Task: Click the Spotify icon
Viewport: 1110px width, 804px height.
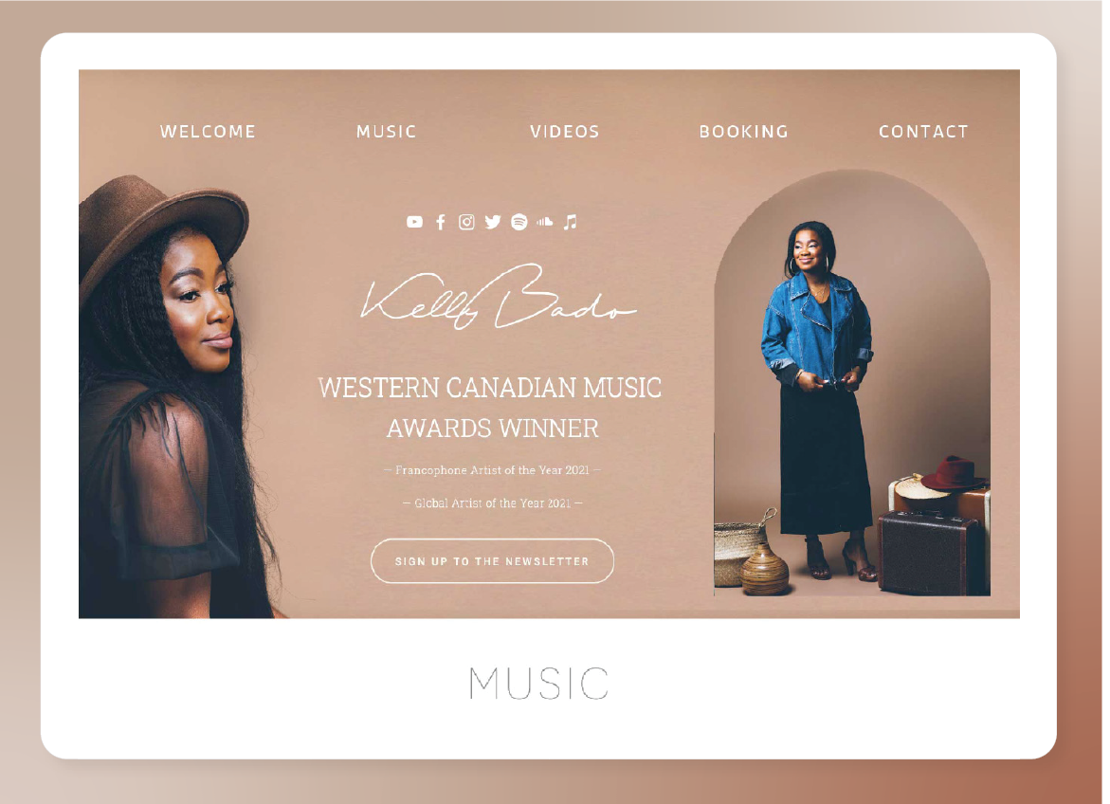Action: 519,223
